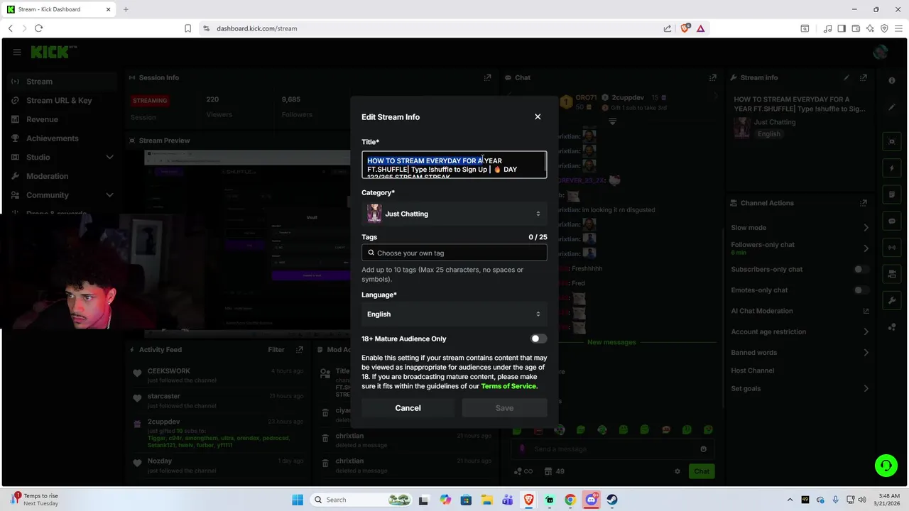The image size is (909, 511).
Task: Open Discord from the taskbar
Action: click(x=591, y=500)
